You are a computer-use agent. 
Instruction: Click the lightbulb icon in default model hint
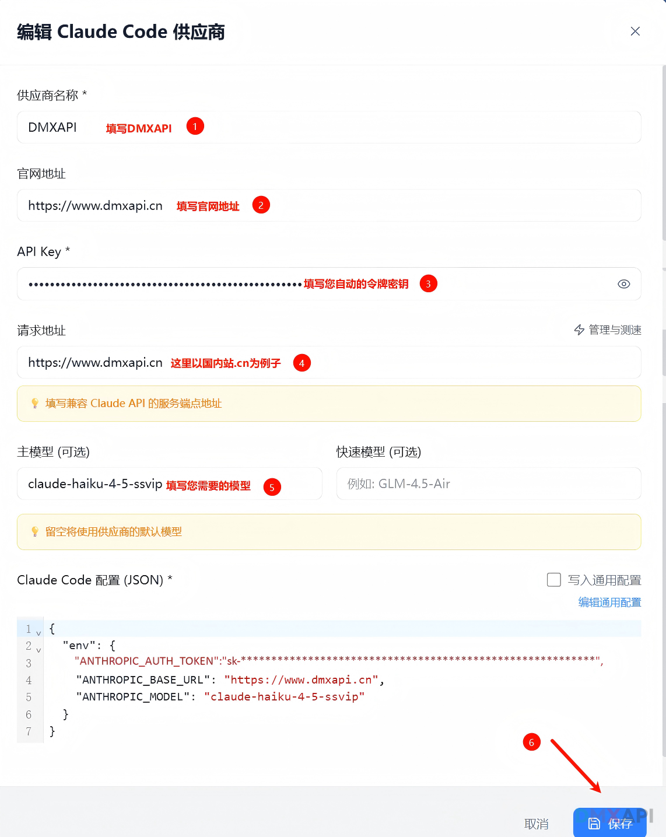pos(35,532)
